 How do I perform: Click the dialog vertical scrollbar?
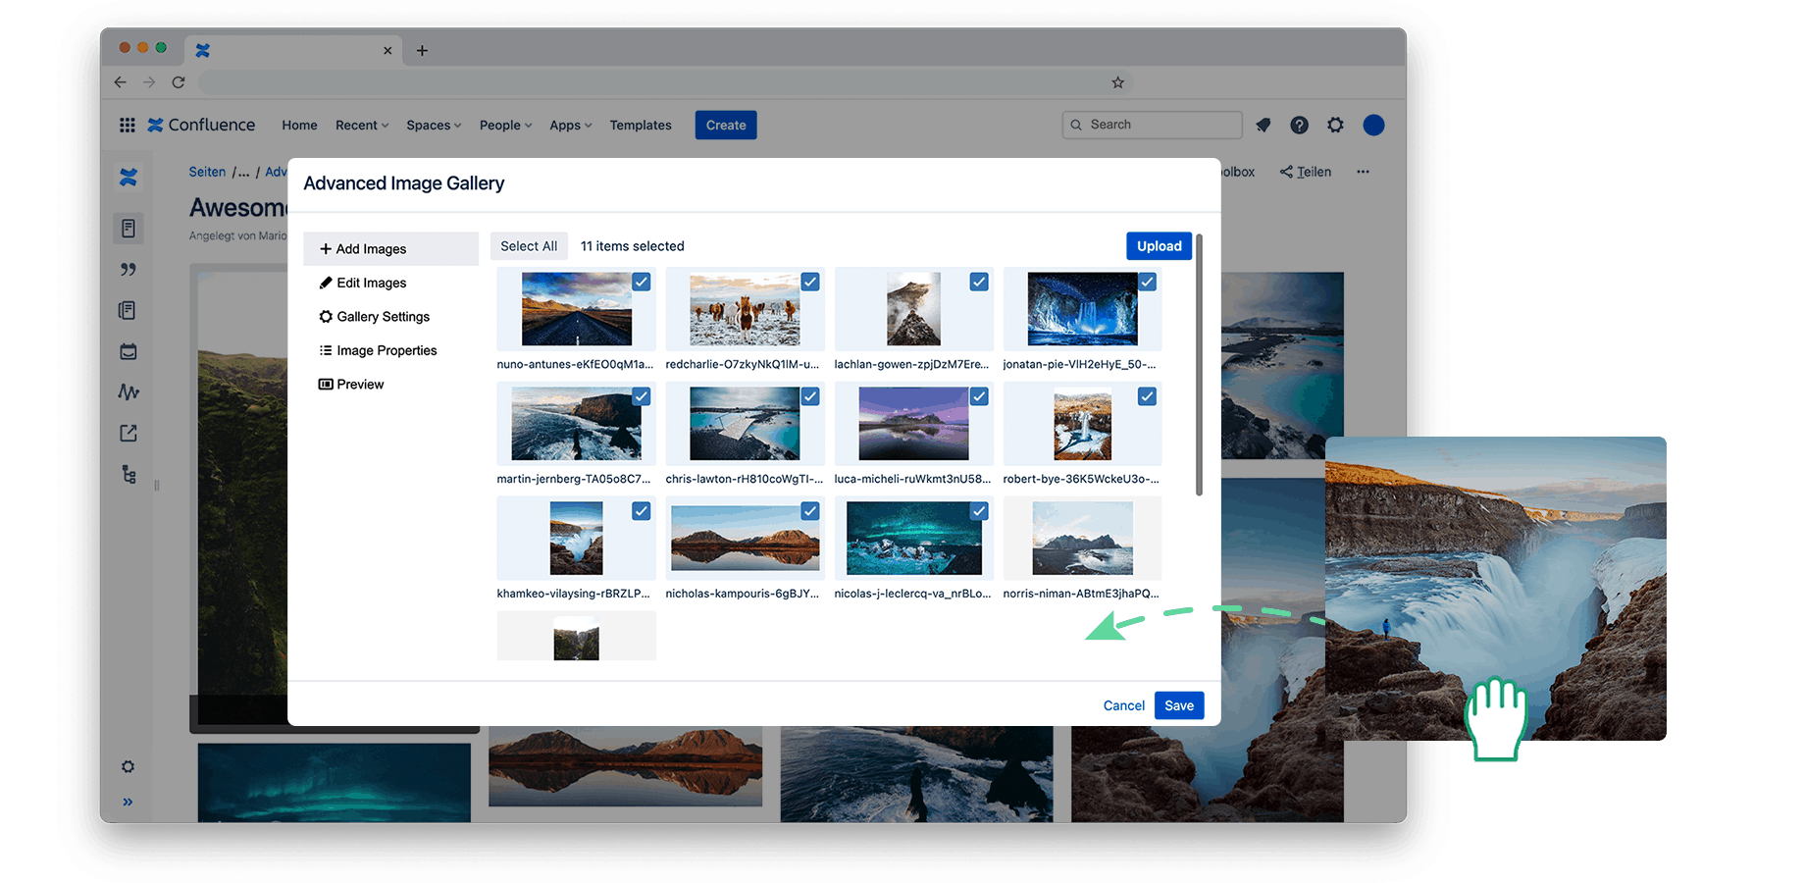click(1199, 365)
